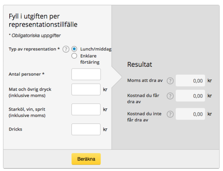Choose the Enklare förtäring radio circle
Screen dimensions: 223x171
74,56
